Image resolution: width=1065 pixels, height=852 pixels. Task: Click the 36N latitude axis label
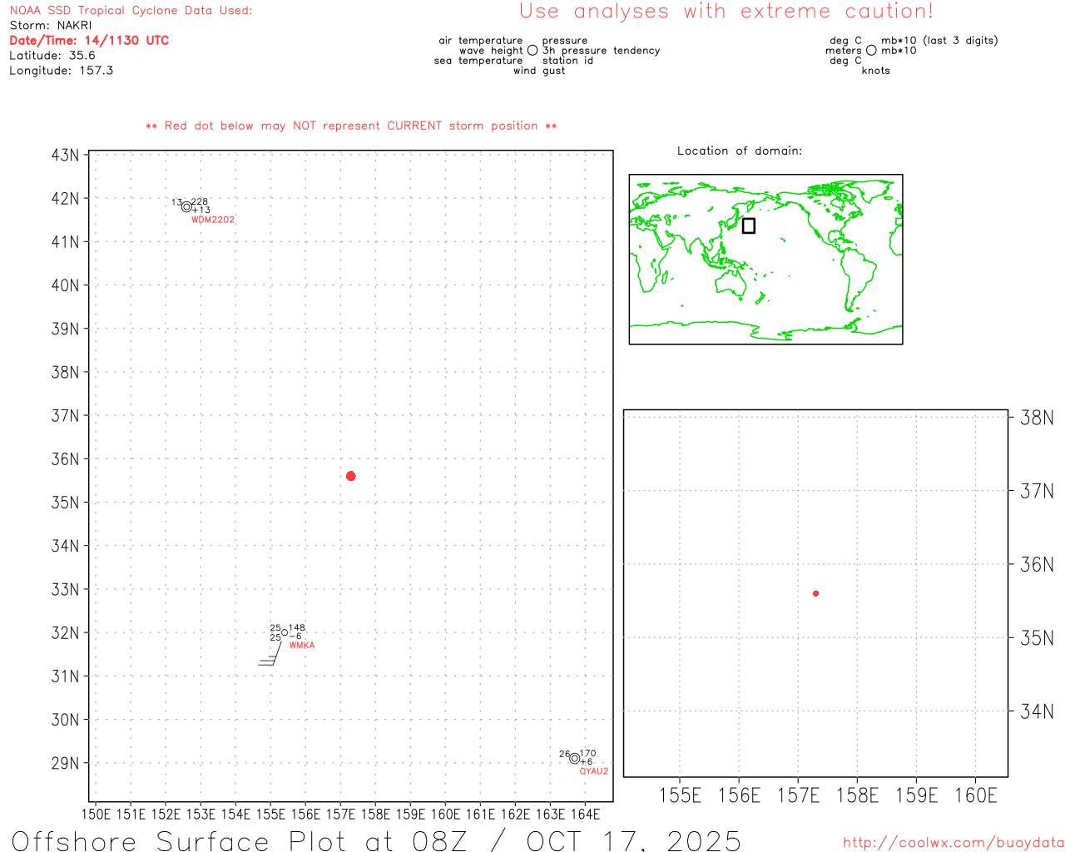pos(66,459)
